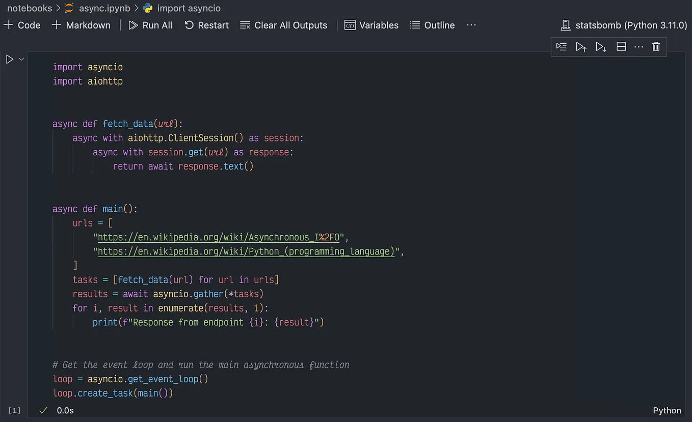This screenshot has width=692, height=422.
Task: Show the notebook Outline view
Action: click(x=432, y=25)
